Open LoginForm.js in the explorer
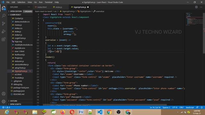Viewport: 205px width, 115px height. [x=20, y=38]
